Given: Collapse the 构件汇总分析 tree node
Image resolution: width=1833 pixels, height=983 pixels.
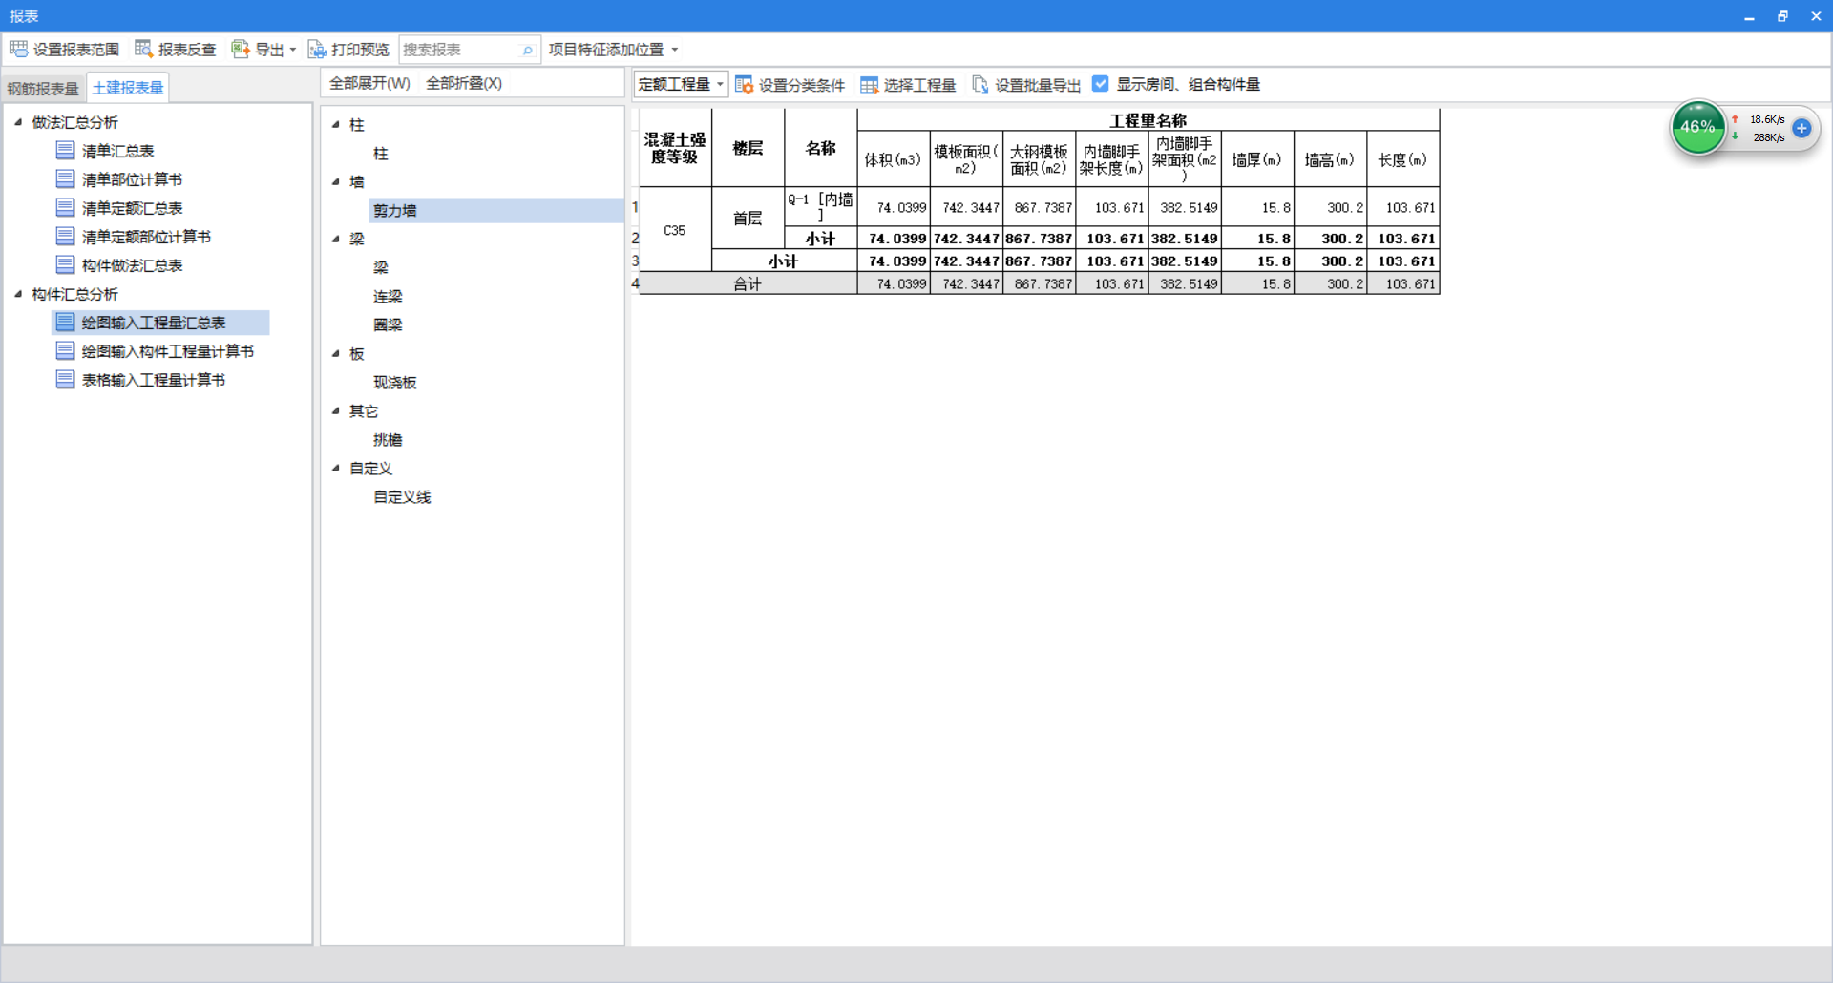Looking at the screenshot, I should (x=18, y=293).
